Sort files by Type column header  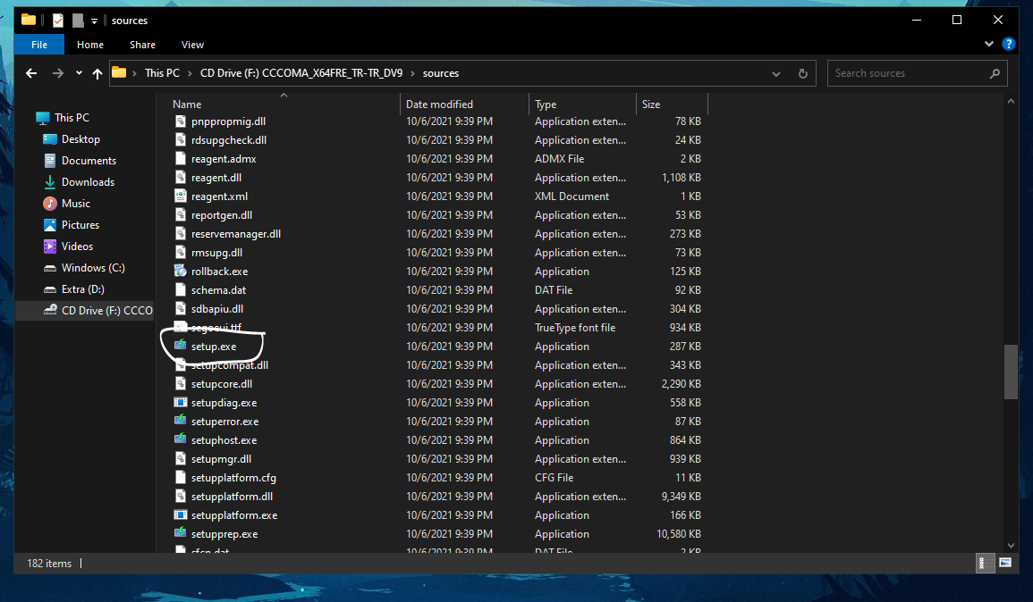(x=582, y=104)
